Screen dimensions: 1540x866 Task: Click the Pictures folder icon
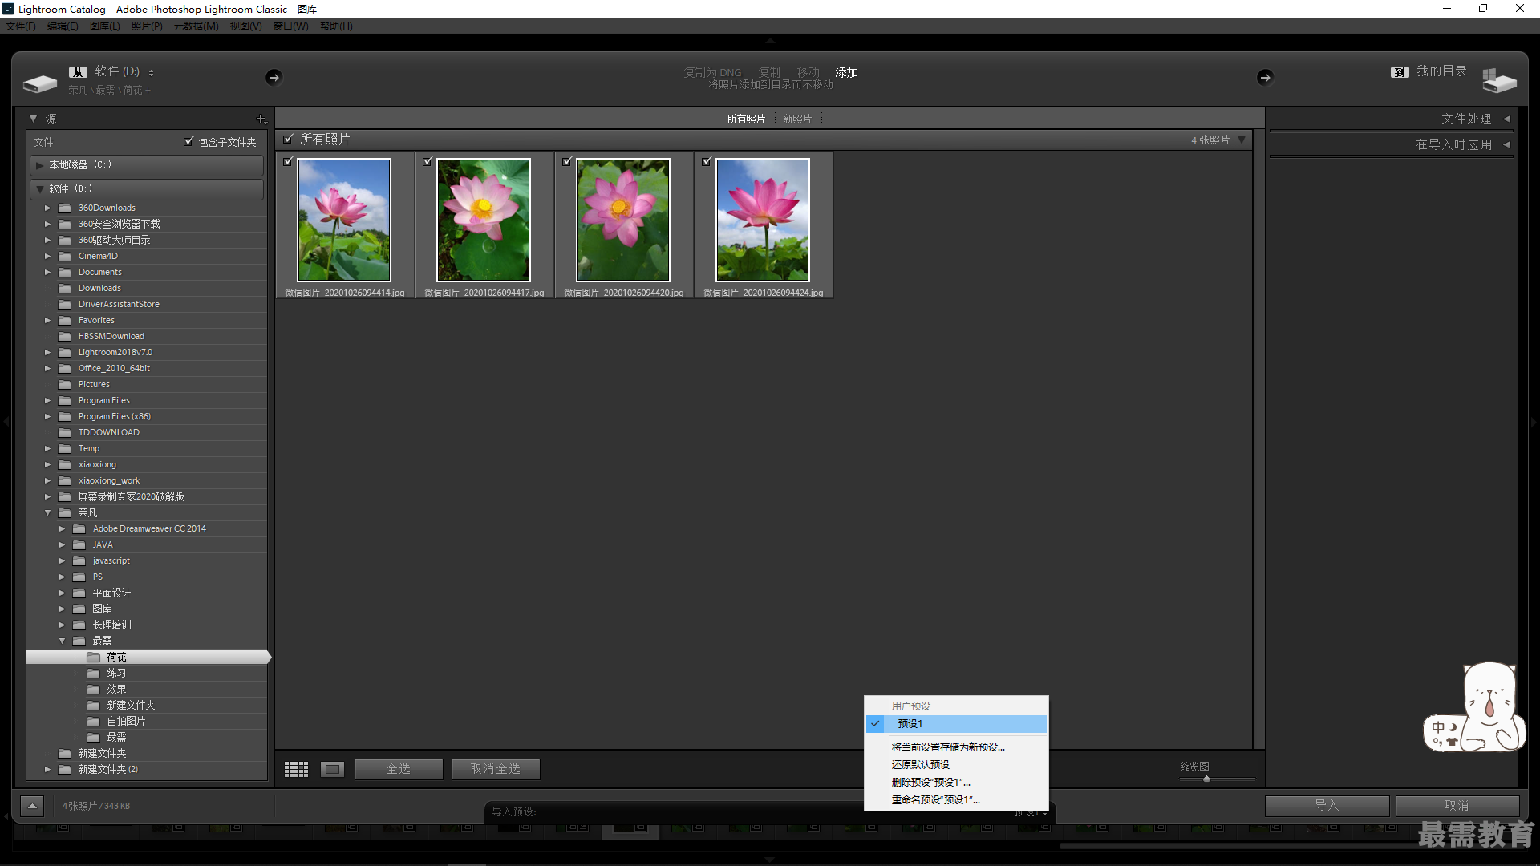(x=65, y=384)
